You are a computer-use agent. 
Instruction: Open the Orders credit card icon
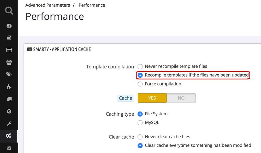(x=9, y=50)
